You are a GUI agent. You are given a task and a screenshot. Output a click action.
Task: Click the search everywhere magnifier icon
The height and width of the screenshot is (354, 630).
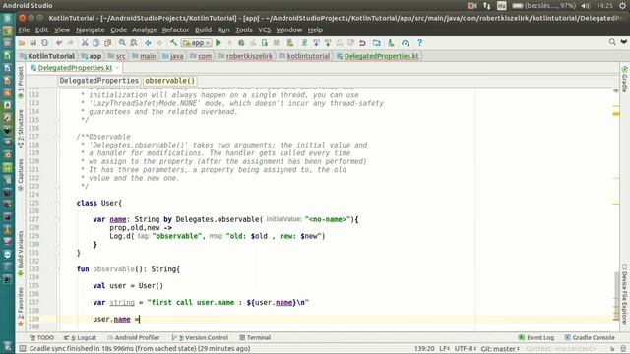click(x=612, y=42)
